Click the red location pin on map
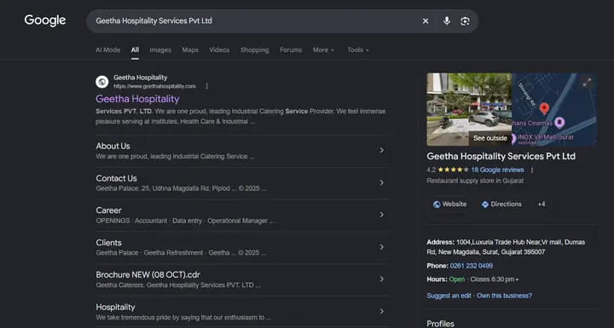The width and height of the screenshot is (614, 328). coord(544,108)
